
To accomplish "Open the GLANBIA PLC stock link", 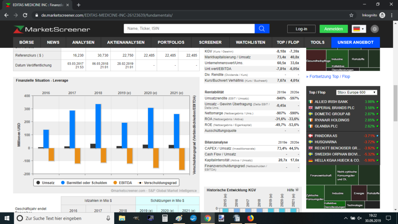I will coord(326,126).
